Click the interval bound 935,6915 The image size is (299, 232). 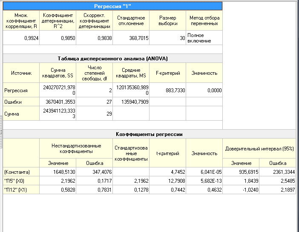pyautogui.click(x=241, y=172)
